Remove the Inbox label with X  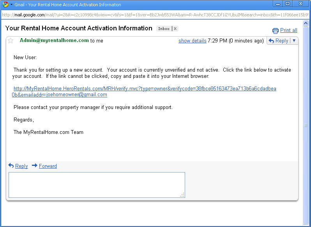point(175,29)
